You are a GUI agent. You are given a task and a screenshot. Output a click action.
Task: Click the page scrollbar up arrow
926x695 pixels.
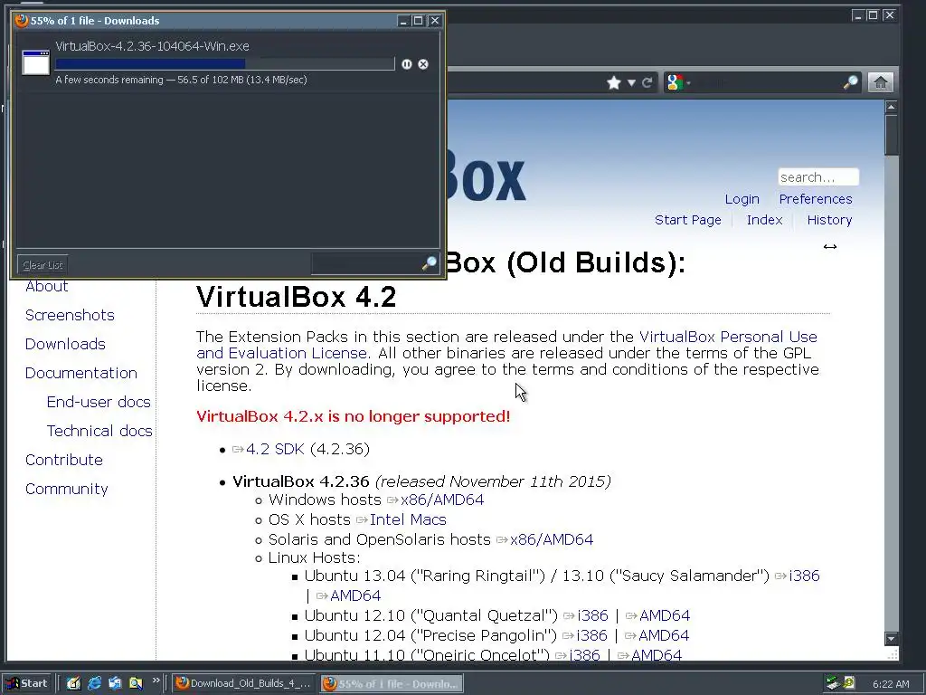pyautogui.click(x=891, y=107)
